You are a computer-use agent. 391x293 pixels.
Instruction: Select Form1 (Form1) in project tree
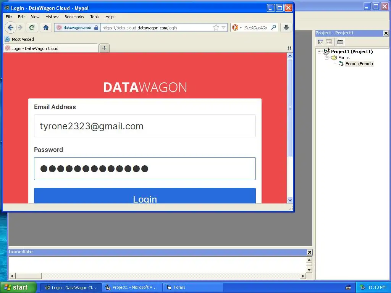(359, 64)
